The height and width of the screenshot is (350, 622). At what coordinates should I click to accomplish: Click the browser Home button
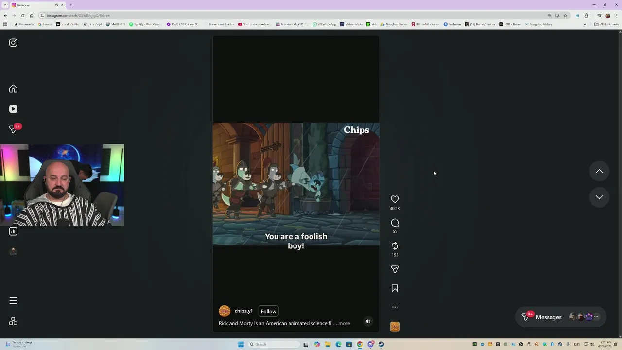point(32,16)
